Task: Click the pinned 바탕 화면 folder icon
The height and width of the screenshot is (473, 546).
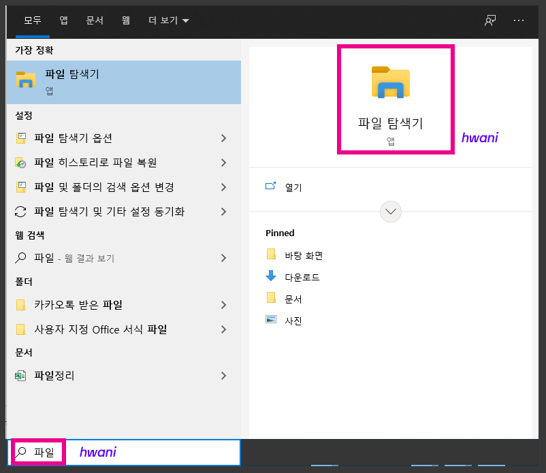Action: coord(271,255)
